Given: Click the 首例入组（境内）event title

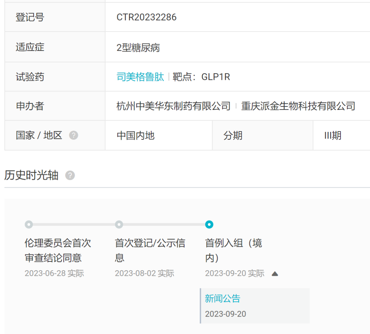Looking at the screenshot, I should (x=234, y=250).
